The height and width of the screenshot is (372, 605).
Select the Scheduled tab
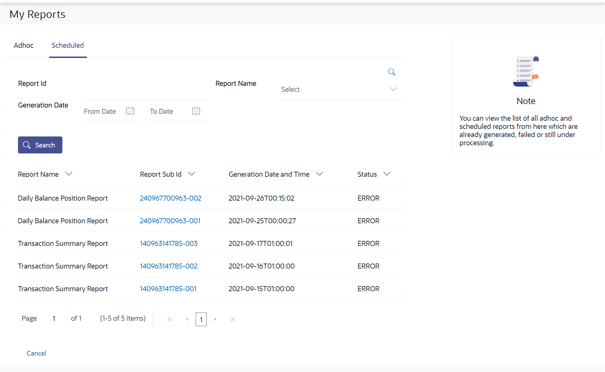click(68, 45)
